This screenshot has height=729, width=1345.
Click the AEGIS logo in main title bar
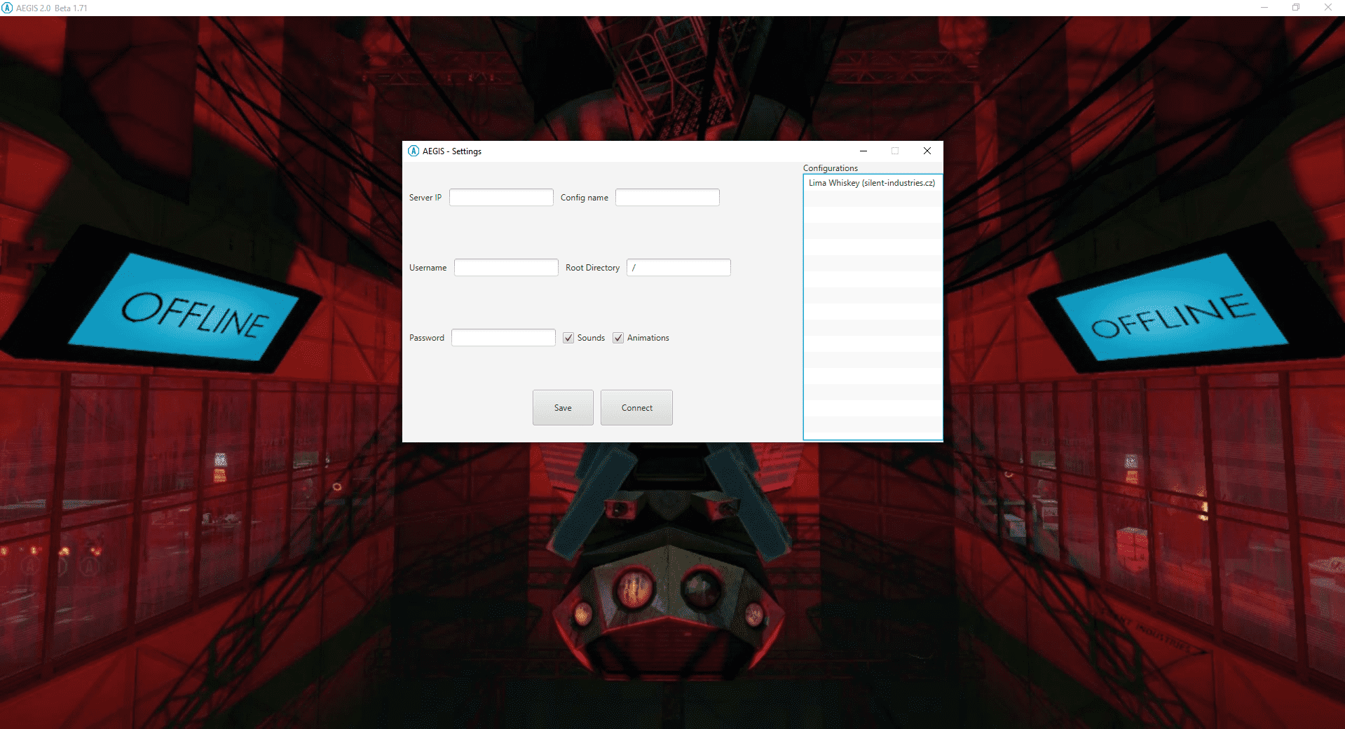point(7,8)
